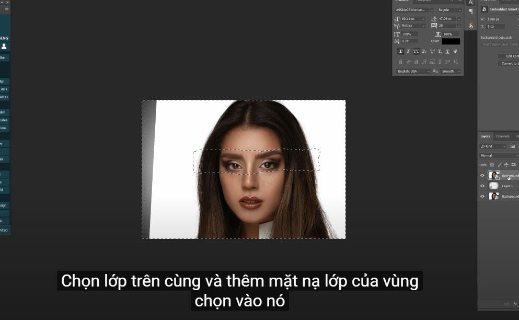Open the tracking 20 dropdown
This screenshot has width=519, height=320.
click(x=459, y=26)
